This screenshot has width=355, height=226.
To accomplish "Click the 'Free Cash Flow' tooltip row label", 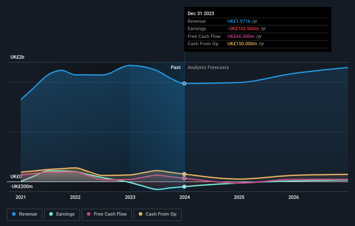I will (204, 36).
